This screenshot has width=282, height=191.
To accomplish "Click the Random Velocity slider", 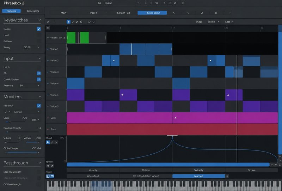I will coord(22,132).
